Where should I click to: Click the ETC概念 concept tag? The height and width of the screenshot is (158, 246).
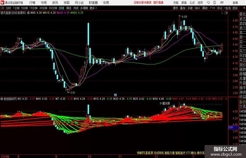click(x=191, y=153)
